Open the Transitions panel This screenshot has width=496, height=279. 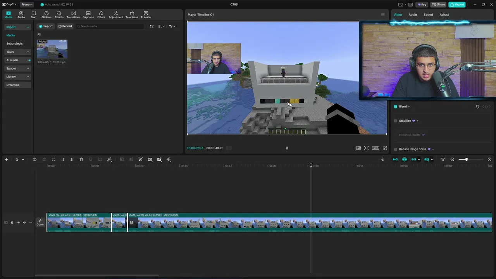pos(73,15)
